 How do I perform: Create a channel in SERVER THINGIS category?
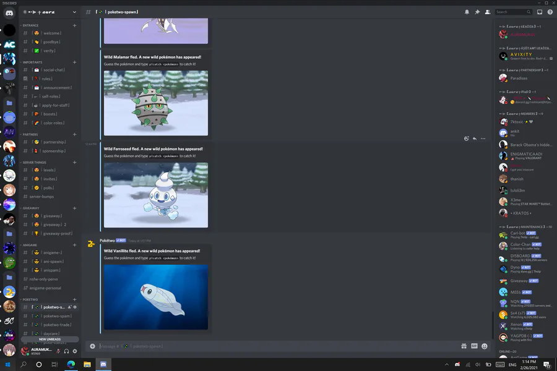tap(75, 162)
